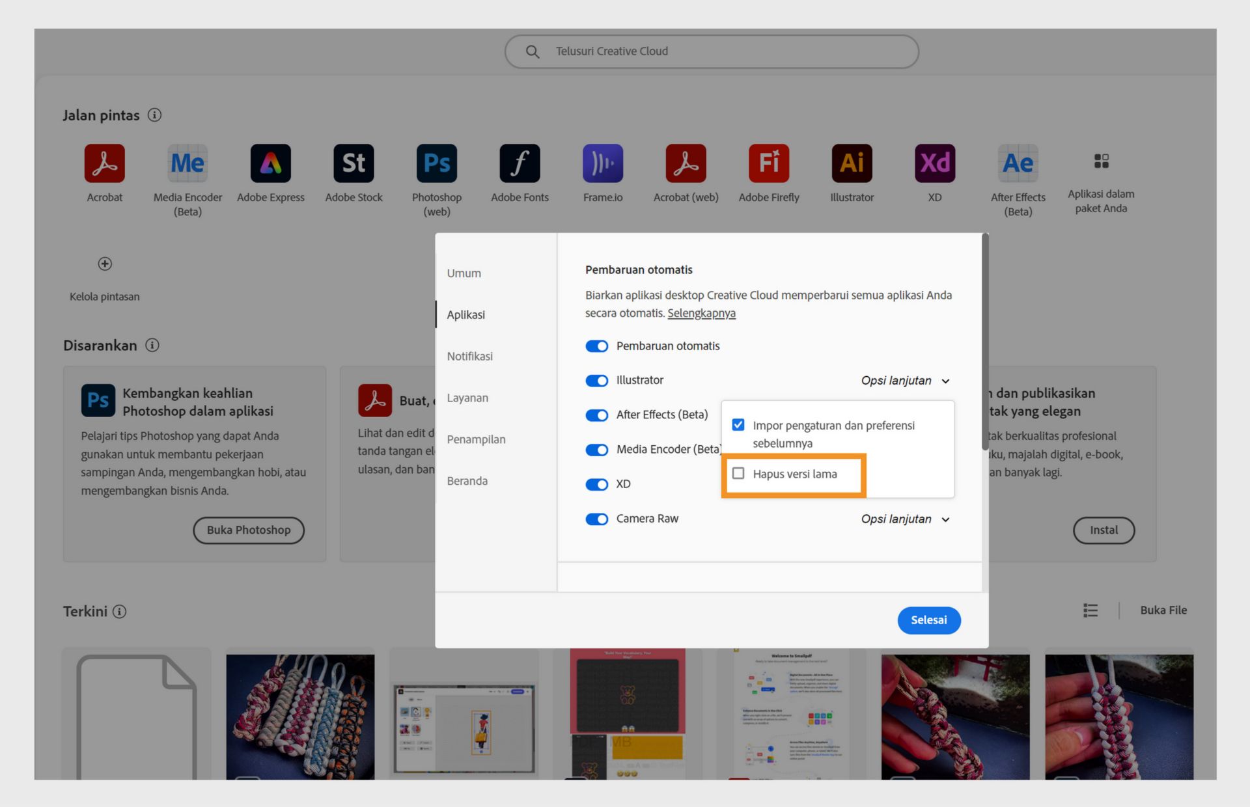Viewport: 1250px width, 807px height.
Task: Click the blue Selesai button
Action: 928,620
